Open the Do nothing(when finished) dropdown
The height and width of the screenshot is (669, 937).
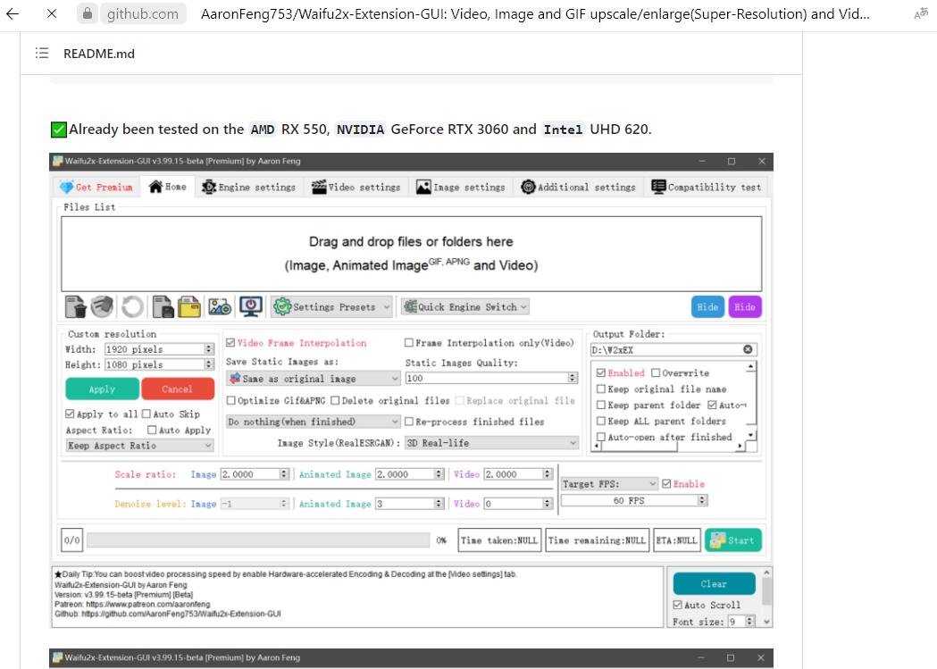click(x=314, y=422)
